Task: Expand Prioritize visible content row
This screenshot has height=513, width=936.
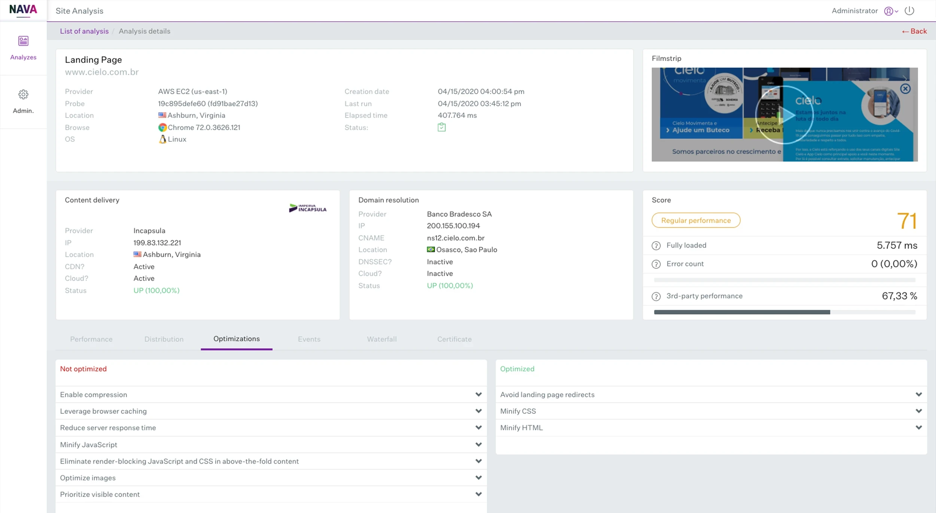Action: point(271,494)
